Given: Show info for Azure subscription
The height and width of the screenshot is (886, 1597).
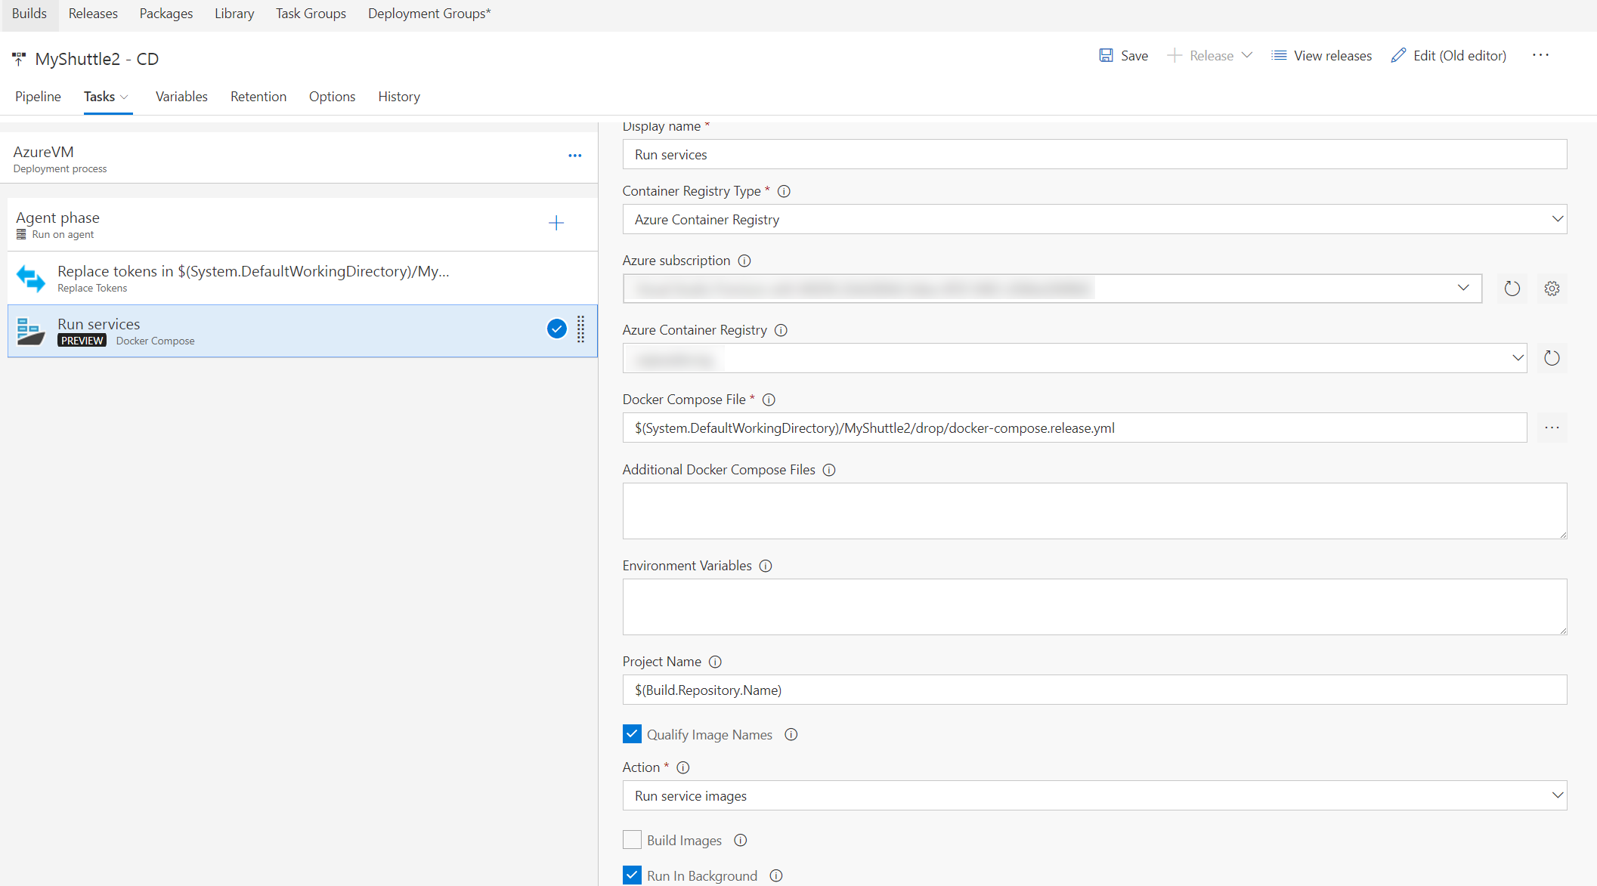Looking at the screenshot, I should pos(744,261).
